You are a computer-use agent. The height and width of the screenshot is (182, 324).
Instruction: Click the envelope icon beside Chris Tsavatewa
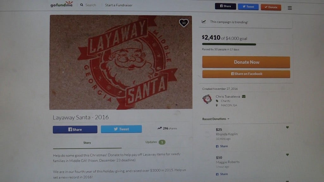[x=244, y=96]
